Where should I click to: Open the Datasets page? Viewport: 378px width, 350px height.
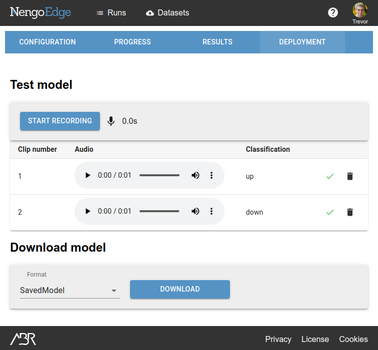click(x=167, y=13)
